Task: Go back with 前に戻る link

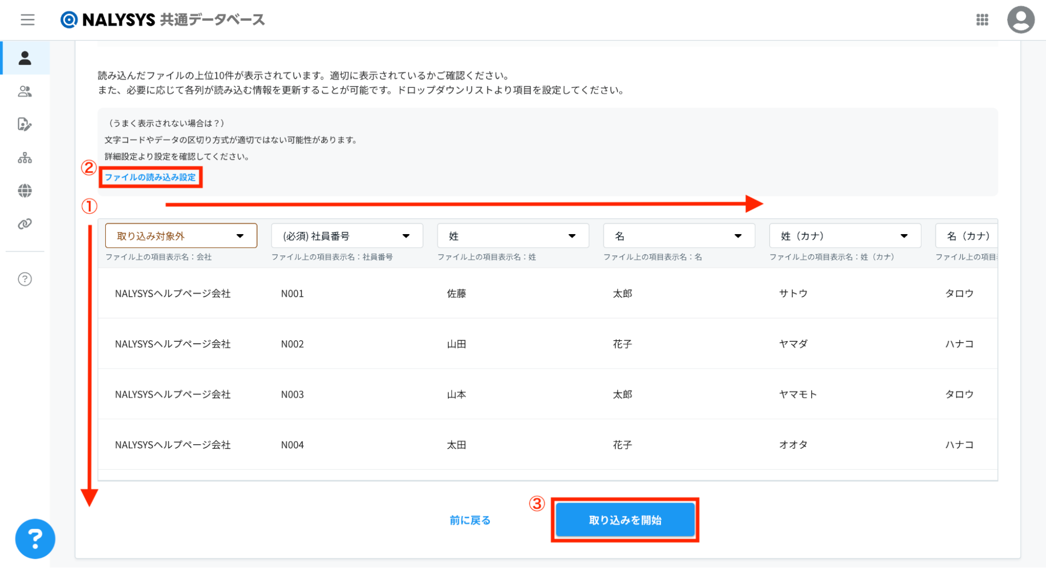Action: click(470, 520)
